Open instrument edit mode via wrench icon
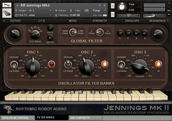Screen dimensions: 172x121 click(7, 5)
